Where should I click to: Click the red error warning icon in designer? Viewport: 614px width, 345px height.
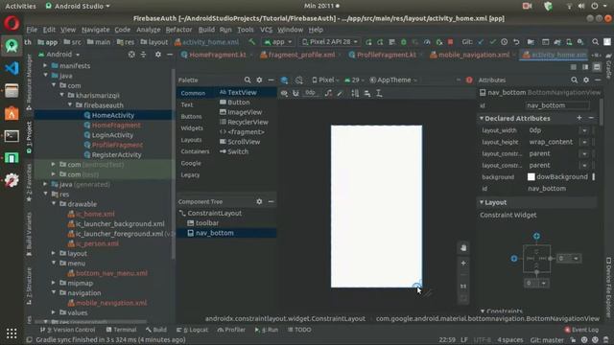click(469, 80)
